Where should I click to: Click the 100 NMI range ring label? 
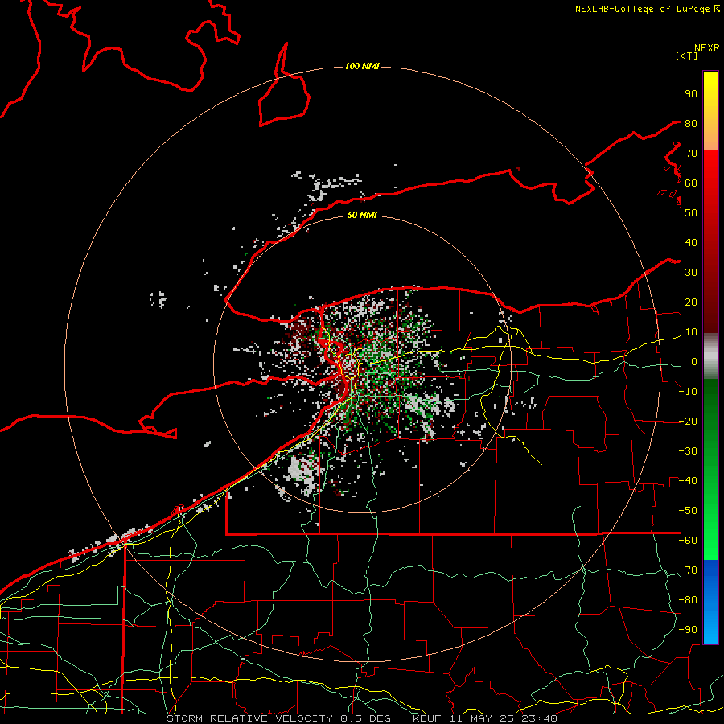point(362,66)
